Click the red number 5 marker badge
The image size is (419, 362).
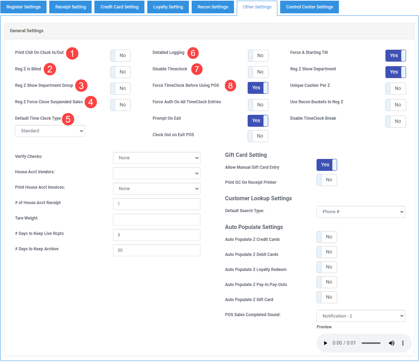[68, 119]
